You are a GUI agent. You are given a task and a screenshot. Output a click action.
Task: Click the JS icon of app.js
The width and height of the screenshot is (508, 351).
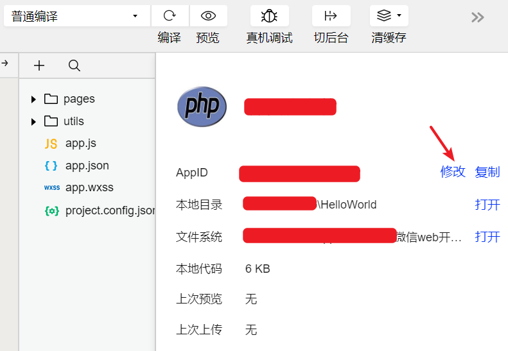click(51, 144)
